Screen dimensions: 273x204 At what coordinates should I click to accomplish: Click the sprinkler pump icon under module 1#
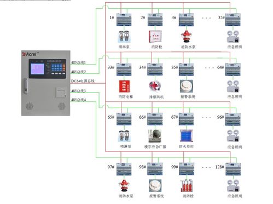[x=124, y=37]
